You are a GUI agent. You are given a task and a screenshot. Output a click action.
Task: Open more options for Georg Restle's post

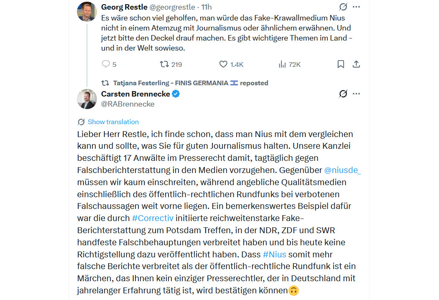[356, 7]
